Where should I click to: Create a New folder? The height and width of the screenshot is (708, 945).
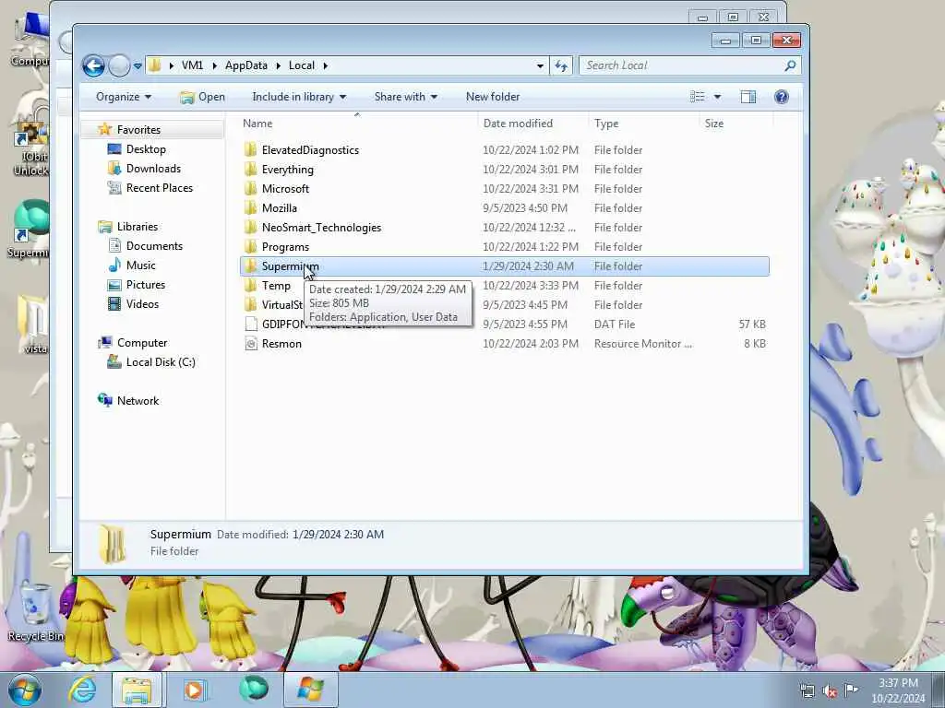click(x=493, y=96)
